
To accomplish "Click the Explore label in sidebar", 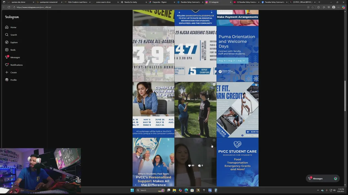I will pos(14,43).
